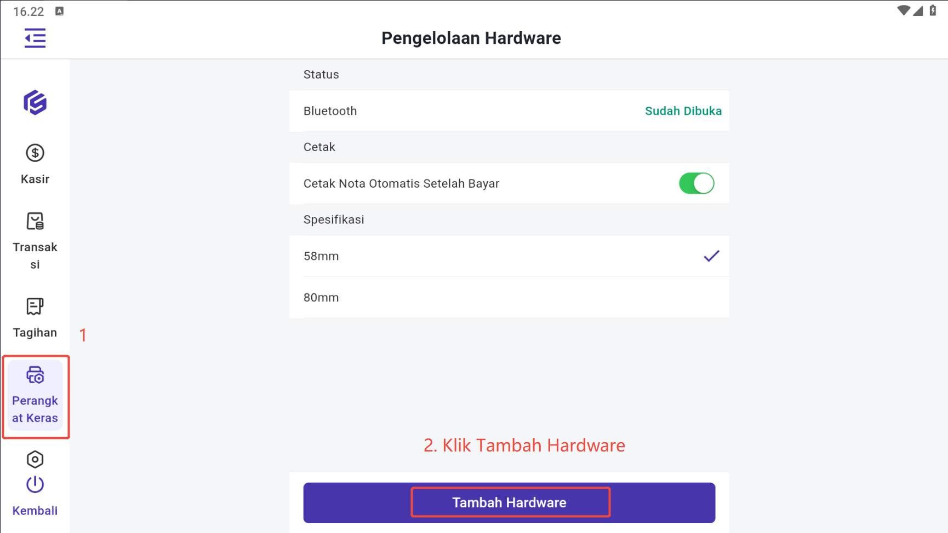Collapse the sidebar menu icon

pyautogui.click(x=35, y=38)
